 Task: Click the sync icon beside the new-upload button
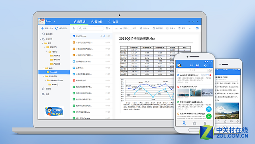point(57,28)
